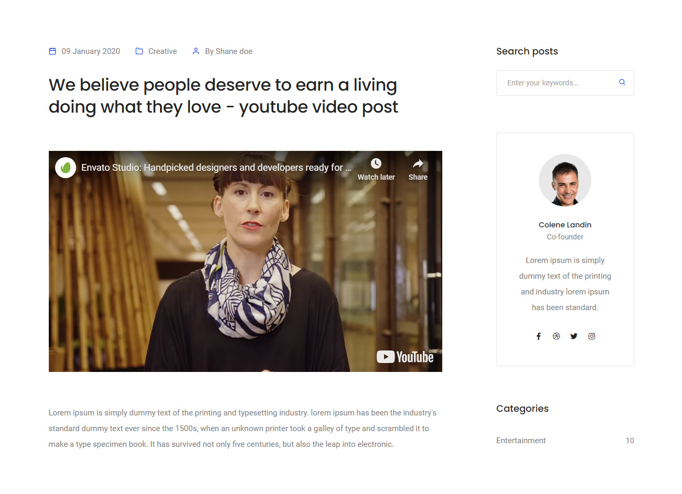Click the Twitter bird icon
This screenshot has width=682, height=494.
pos(574,336)
